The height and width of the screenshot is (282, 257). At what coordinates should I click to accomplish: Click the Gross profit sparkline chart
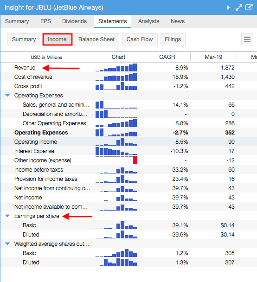116,86
